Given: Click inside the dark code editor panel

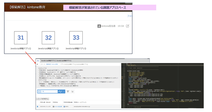Looking at the screenshot, I should click(x=162, y=86).
